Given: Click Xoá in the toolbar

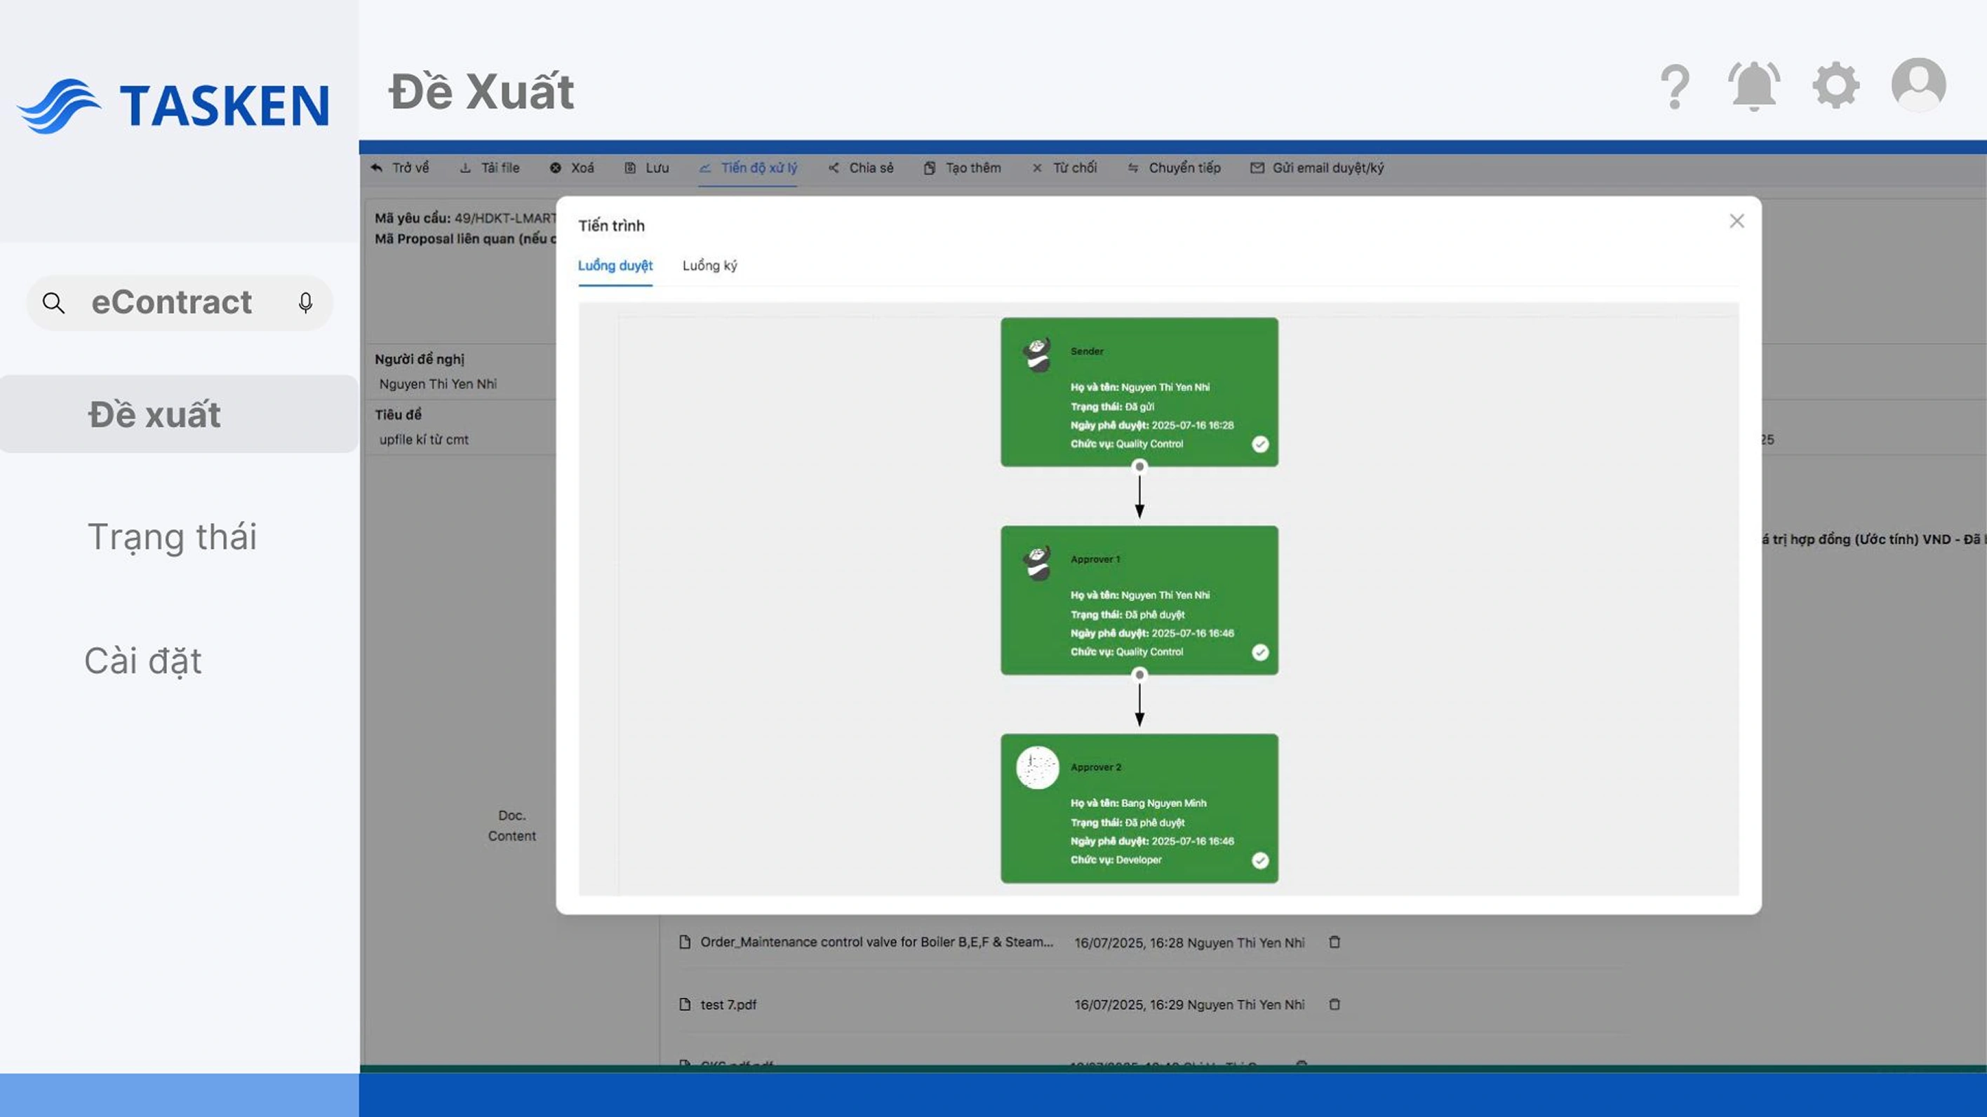Looking at the screenshot, I should pos(572,168).
